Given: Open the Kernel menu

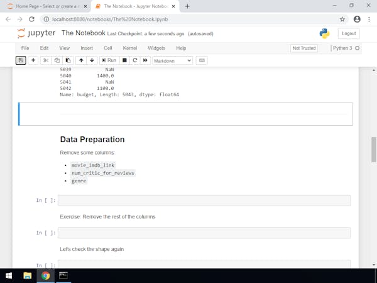Looking at the screenshot, I should click(x=130, y=48).
